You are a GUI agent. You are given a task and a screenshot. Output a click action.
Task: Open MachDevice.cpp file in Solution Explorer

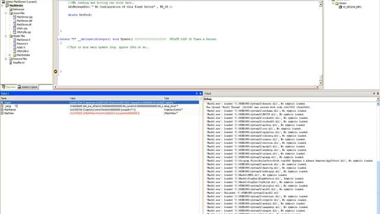[x=24, y=17]
